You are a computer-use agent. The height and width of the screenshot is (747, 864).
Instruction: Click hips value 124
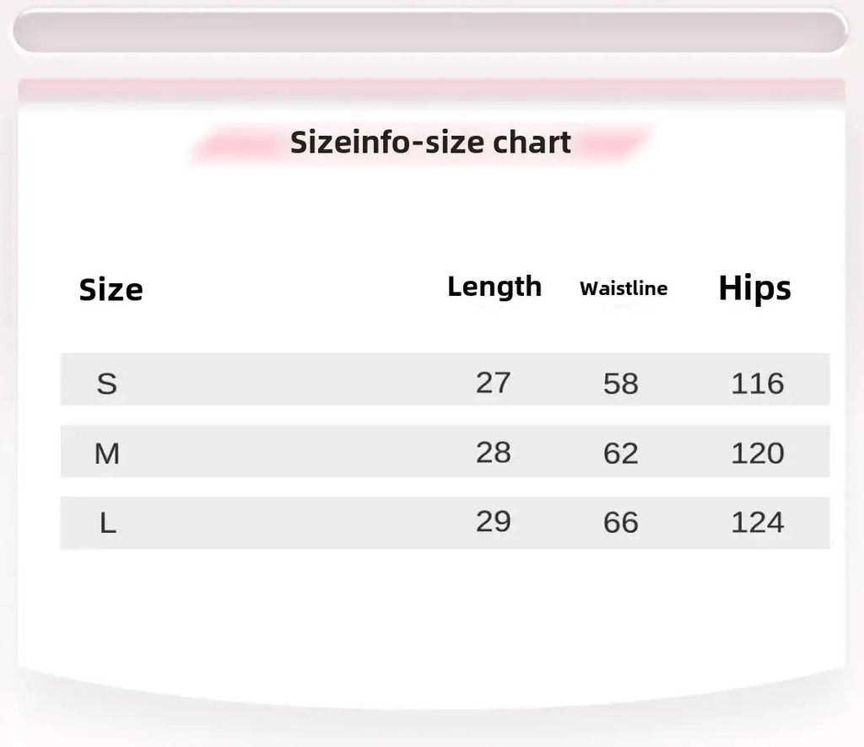coord(757,523)
